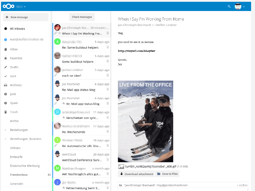Delete the 'noch ne idee?' message

pos(108,75)
